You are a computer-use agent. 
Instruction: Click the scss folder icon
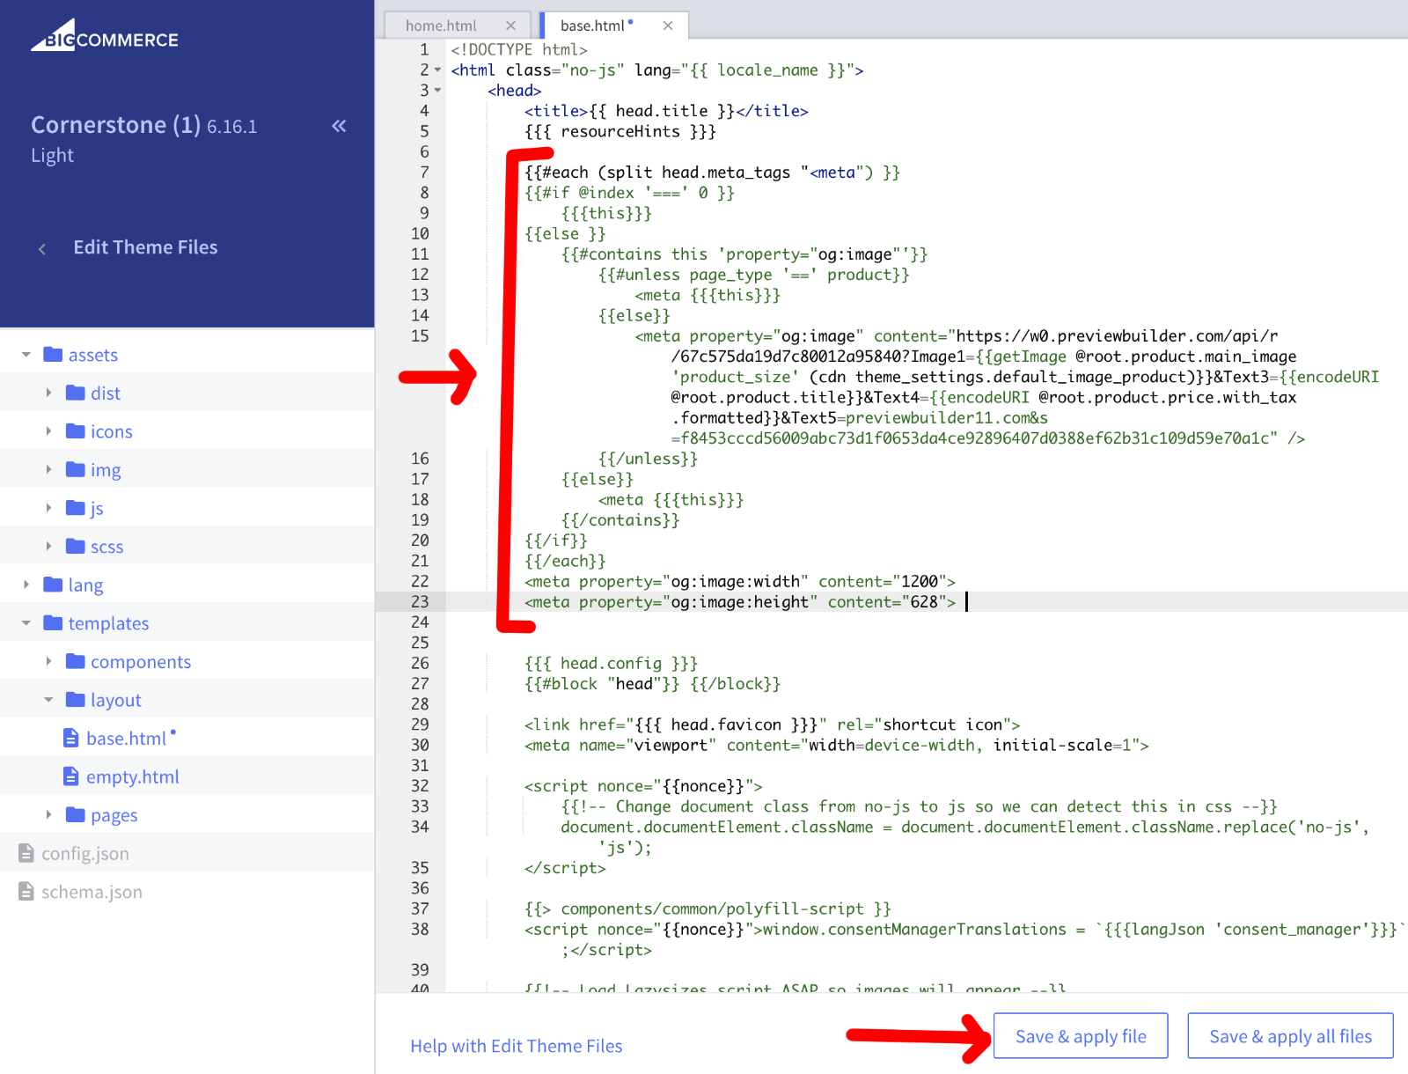tap(76, 546)
